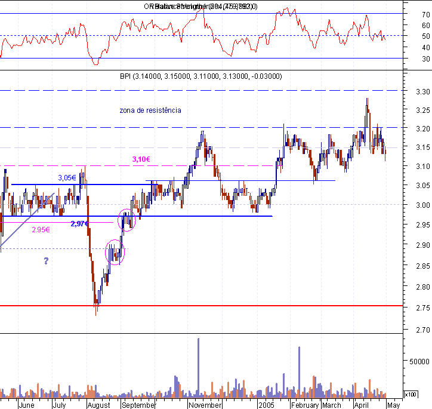Click the August label on the date axis

(98, 405)
